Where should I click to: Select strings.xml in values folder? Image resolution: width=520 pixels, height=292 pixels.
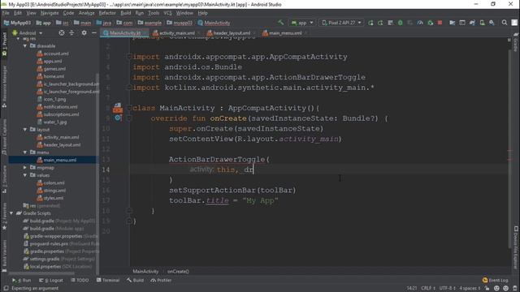(51, 191)
